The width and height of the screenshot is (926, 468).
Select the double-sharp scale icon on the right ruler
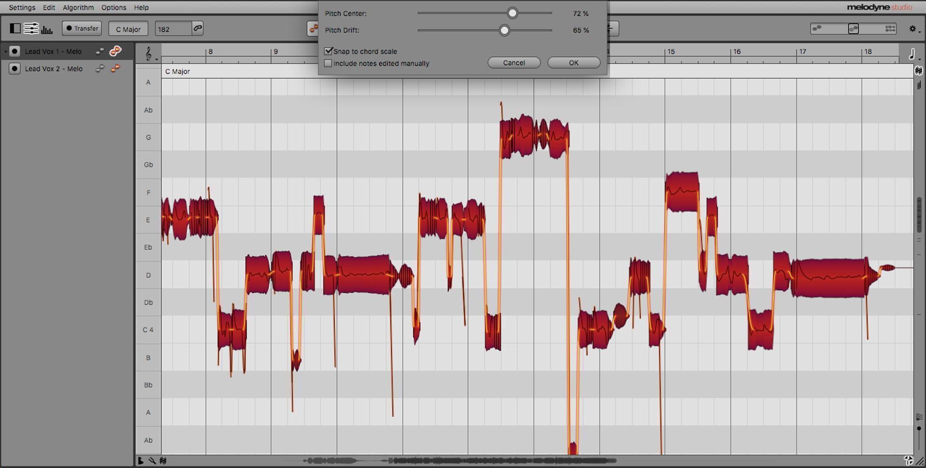point(918,70)
